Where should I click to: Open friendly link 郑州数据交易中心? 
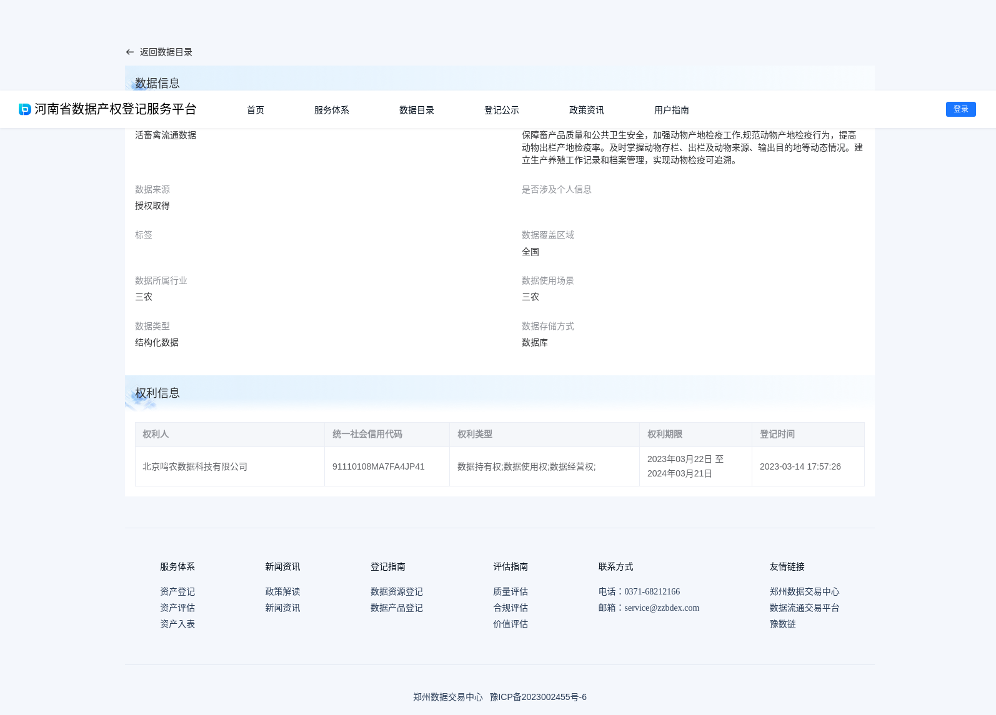click(x=805, y=591)
